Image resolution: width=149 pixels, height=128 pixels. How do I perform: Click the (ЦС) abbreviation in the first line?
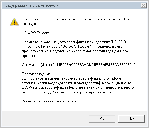coord(125,19)
